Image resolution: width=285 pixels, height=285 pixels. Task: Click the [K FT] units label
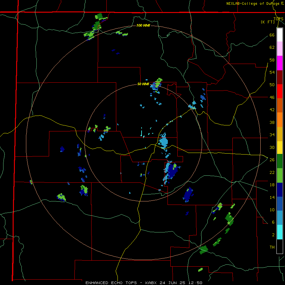pos(268,22)
